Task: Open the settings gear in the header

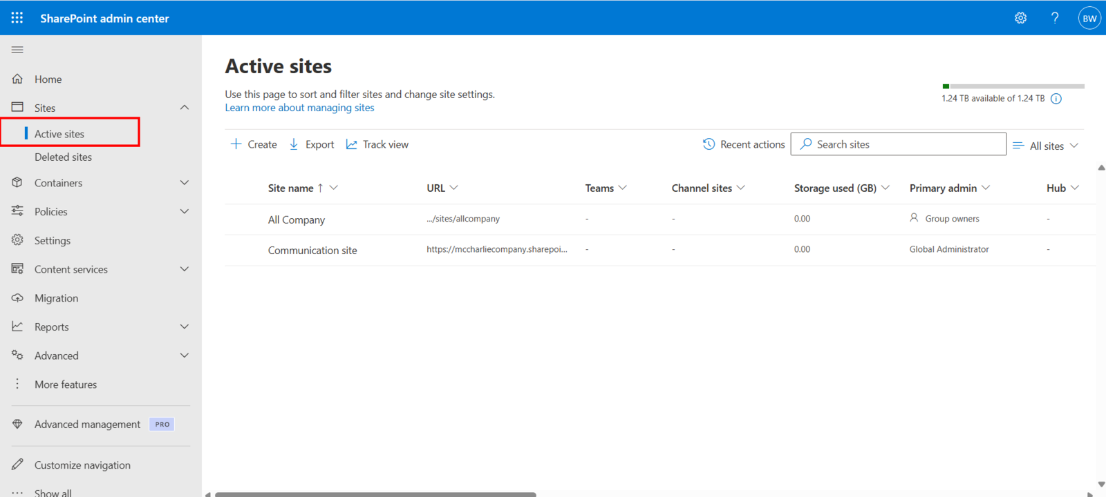Action: click(x=1020, y=18)
